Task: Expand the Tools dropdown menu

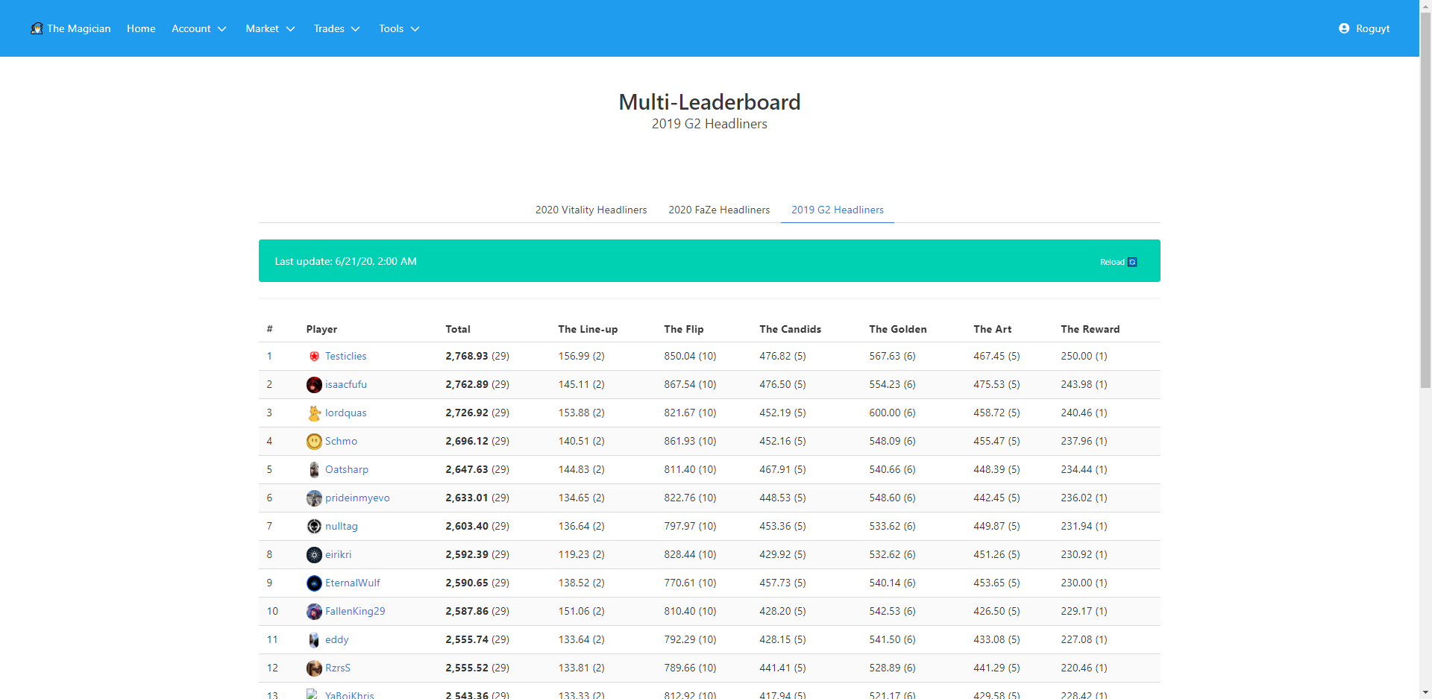Action: (x=399, y=28)
